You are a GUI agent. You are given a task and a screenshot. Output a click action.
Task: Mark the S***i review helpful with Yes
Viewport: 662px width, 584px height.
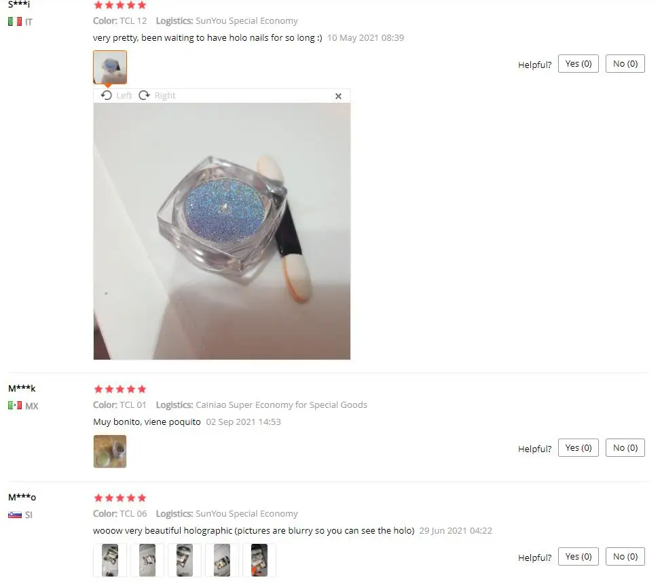pyautogui.click(x=578, y=64)
